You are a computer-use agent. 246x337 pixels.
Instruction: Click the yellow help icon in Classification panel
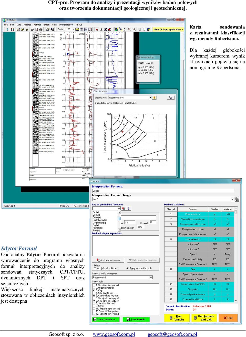coord(154,98)
